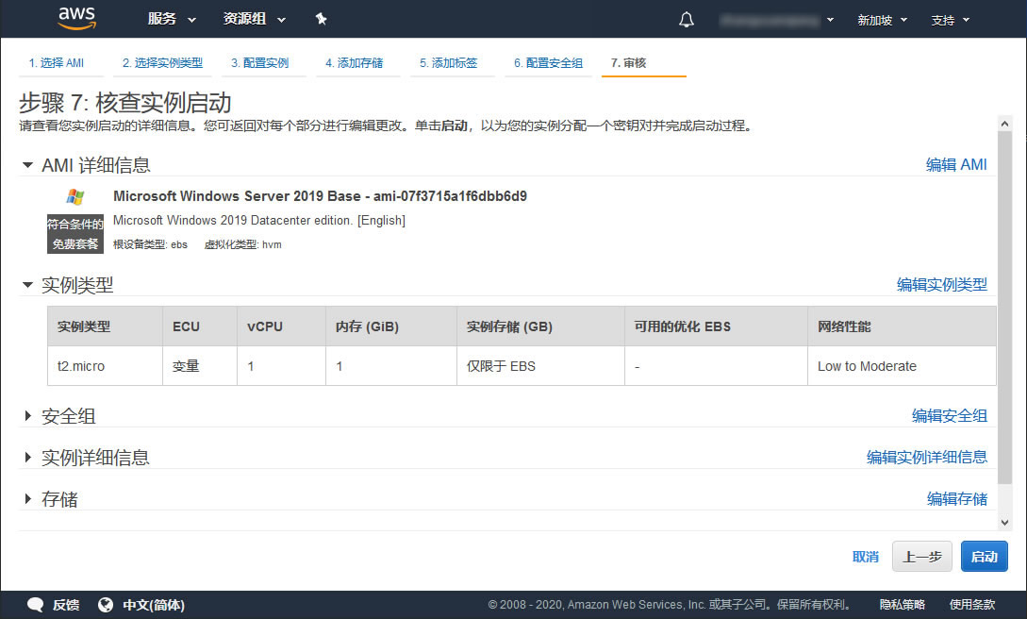Click the 取消 cancel link
This screenshot has height=619, width=1027.
(x=865, y=557)
